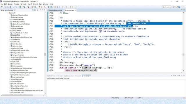Screen dimensions: 186x104
Task: Collapse the asList method fold at line 3797
Action: (54, 62)
